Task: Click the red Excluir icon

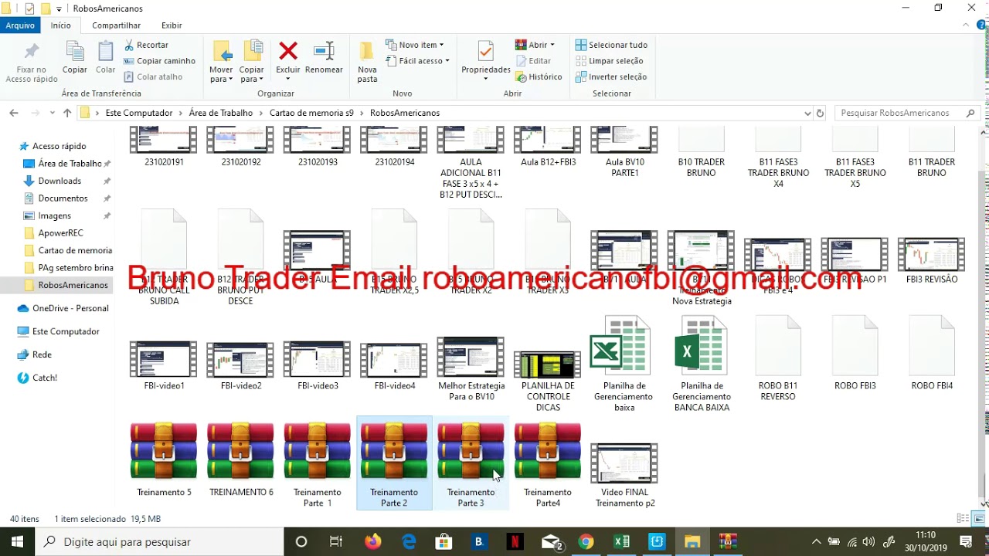Action: coord(288,51)
